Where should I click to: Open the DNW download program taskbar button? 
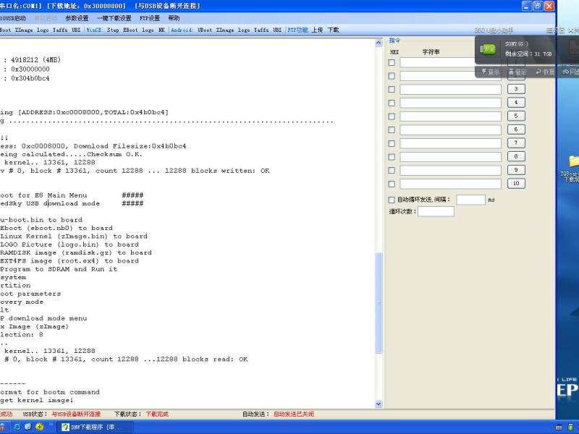pyautogui.click(x=93, y=427)
